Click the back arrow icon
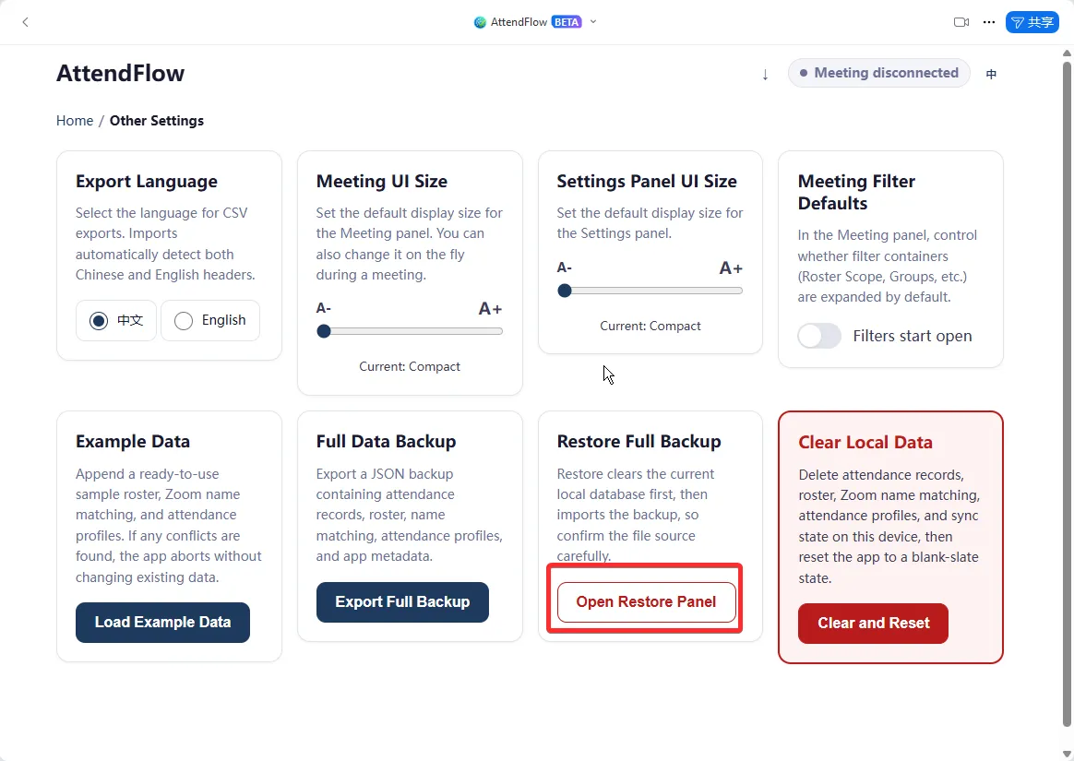 [25, 22]
